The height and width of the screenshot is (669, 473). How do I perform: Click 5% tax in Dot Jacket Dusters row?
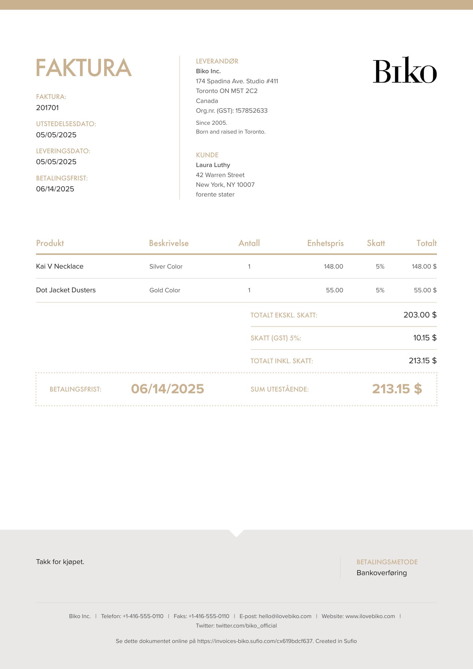pos(380,290)
